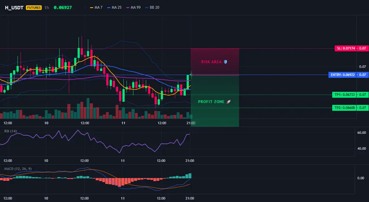Click the TP2: 0.06608 price tag
Image resolution: width=369 pixels, height=202 pixels.
point(344,108)
